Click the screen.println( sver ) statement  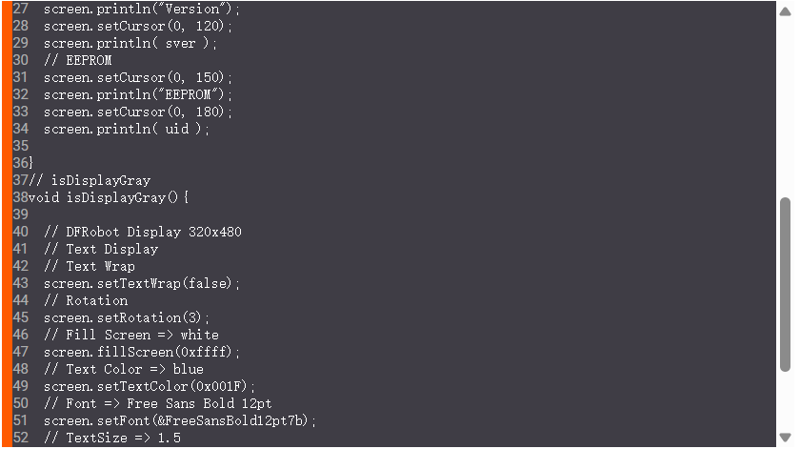[x=130, y=43]
